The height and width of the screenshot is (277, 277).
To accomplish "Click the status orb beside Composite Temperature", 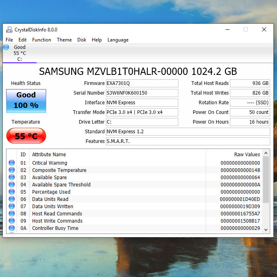I will (12, 170).
